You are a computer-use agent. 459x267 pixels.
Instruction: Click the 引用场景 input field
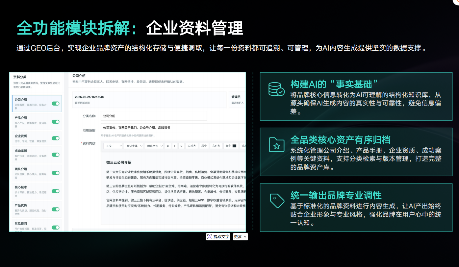tap(173, 128)
